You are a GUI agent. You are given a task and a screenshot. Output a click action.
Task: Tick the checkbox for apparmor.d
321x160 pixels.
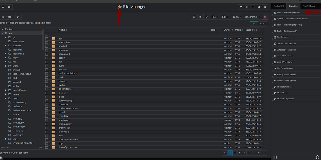pos(47,54)
